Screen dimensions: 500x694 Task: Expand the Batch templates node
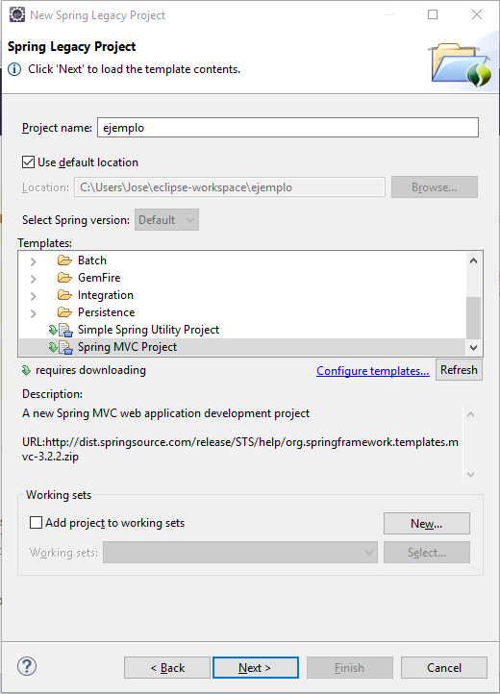tap(34, 261)
